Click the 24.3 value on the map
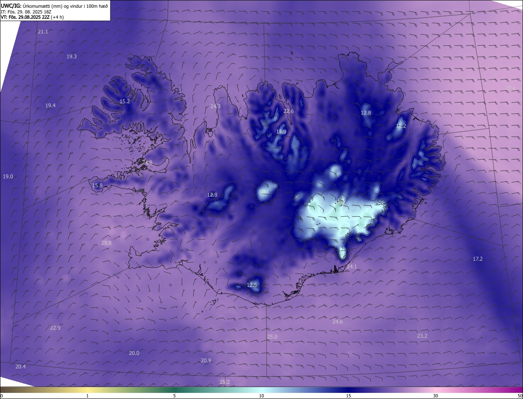This screenshot has height=399, width=523. click(215, 106)
